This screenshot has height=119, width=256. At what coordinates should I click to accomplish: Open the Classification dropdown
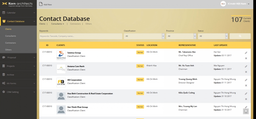(x=144, y=36)
